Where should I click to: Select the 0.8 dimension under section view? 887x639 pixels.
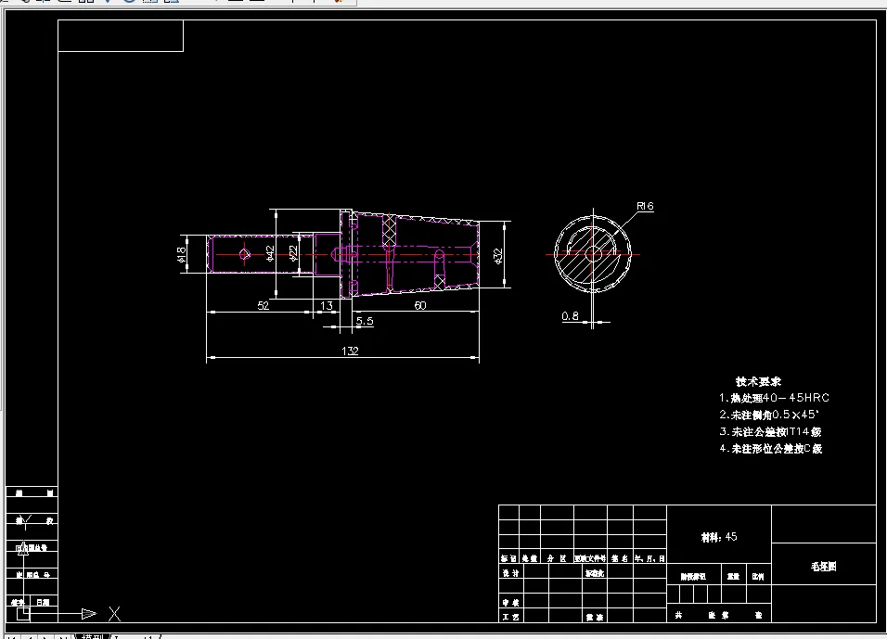(x=571, y=315)
